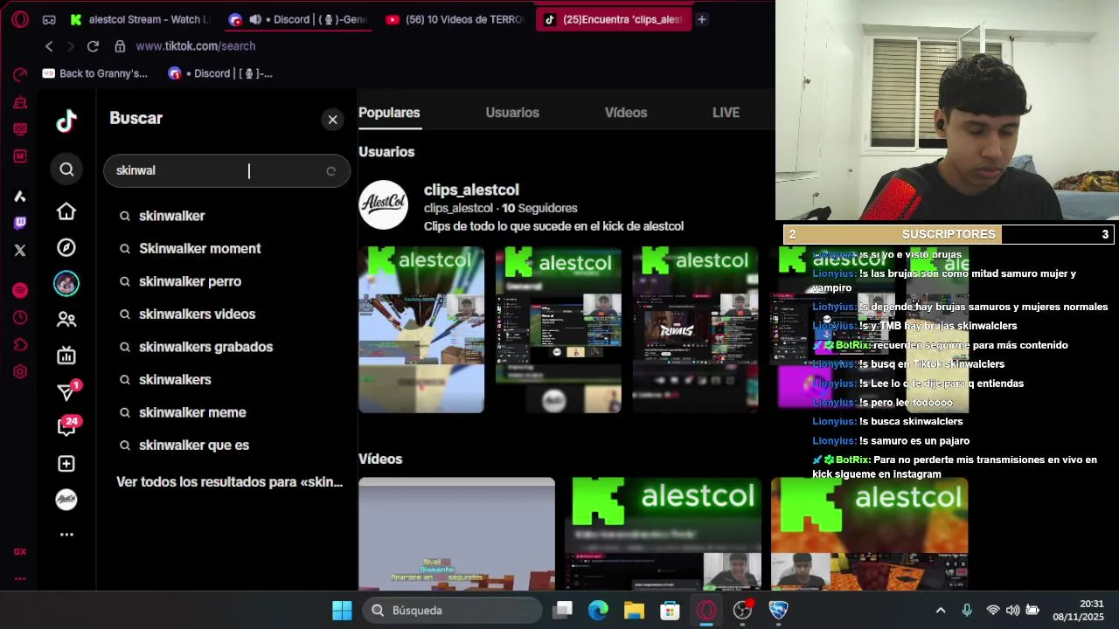Go to TikTok Home (house icon)
Viewport: 1119px width, 629px height.
coord(66,211)
